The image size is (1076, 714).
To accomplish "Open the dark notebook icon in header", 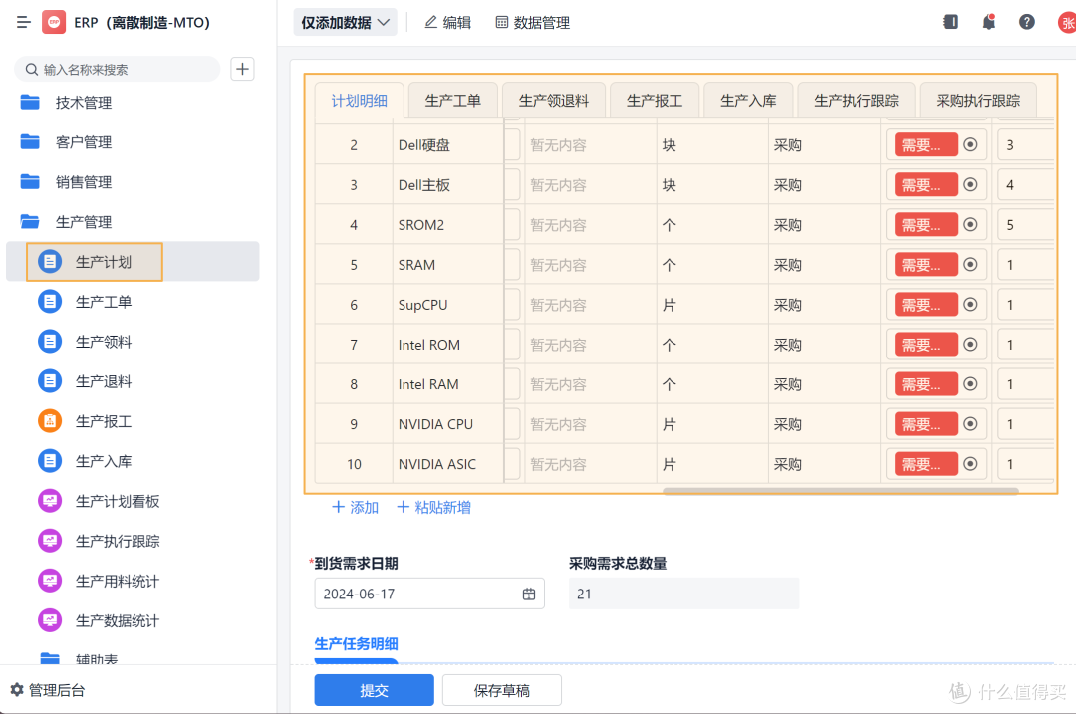I will pyautogui.click(x=951, y=22).
